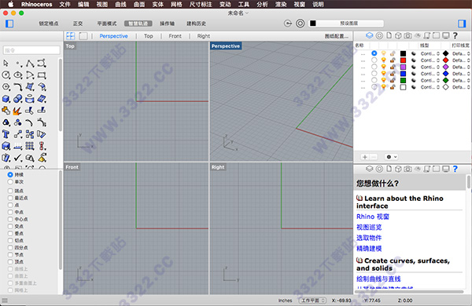
Task: Switch to the Right viewport tab
Action: click(x=204, y=36)
